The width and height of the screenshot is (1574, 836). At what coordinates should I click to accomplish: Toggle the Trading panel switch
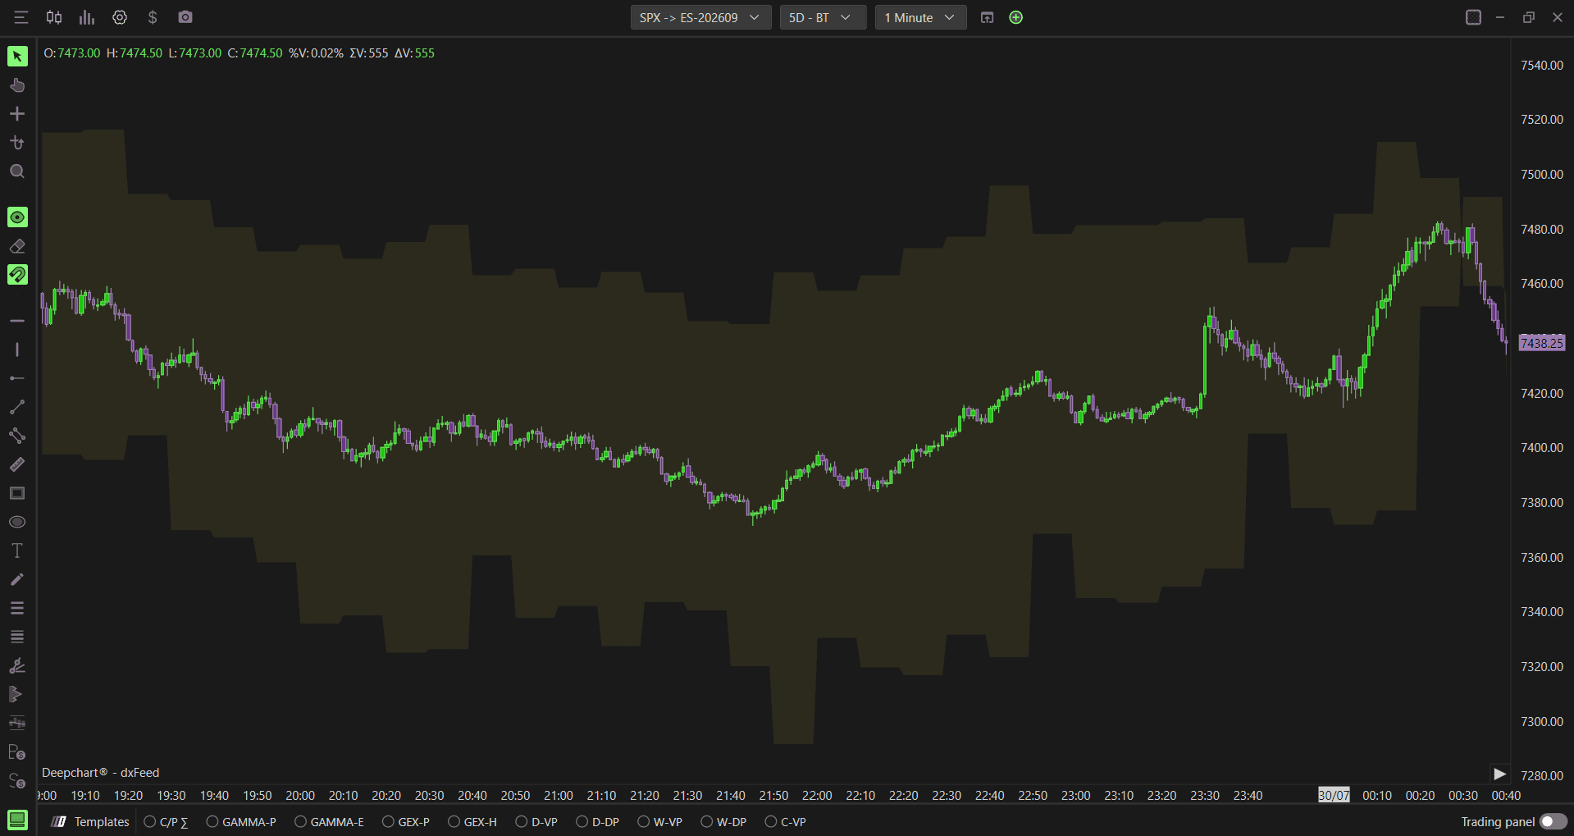(x=1553, y=822)
